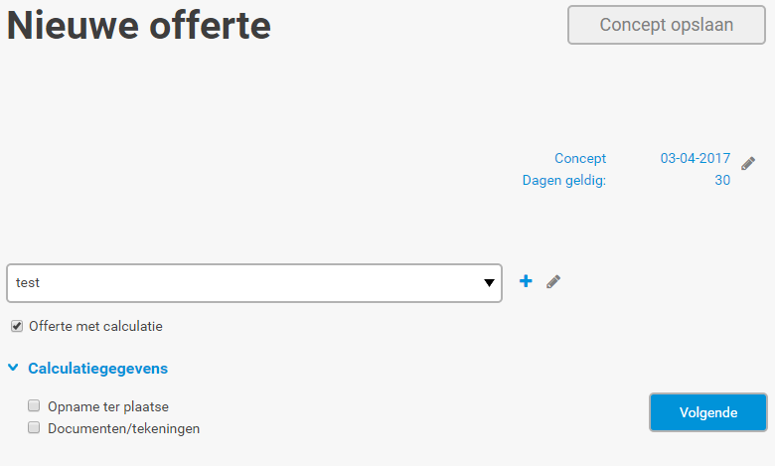Click the Calculatiegegevens section heading
775x466 pixels.
[97, 369]
